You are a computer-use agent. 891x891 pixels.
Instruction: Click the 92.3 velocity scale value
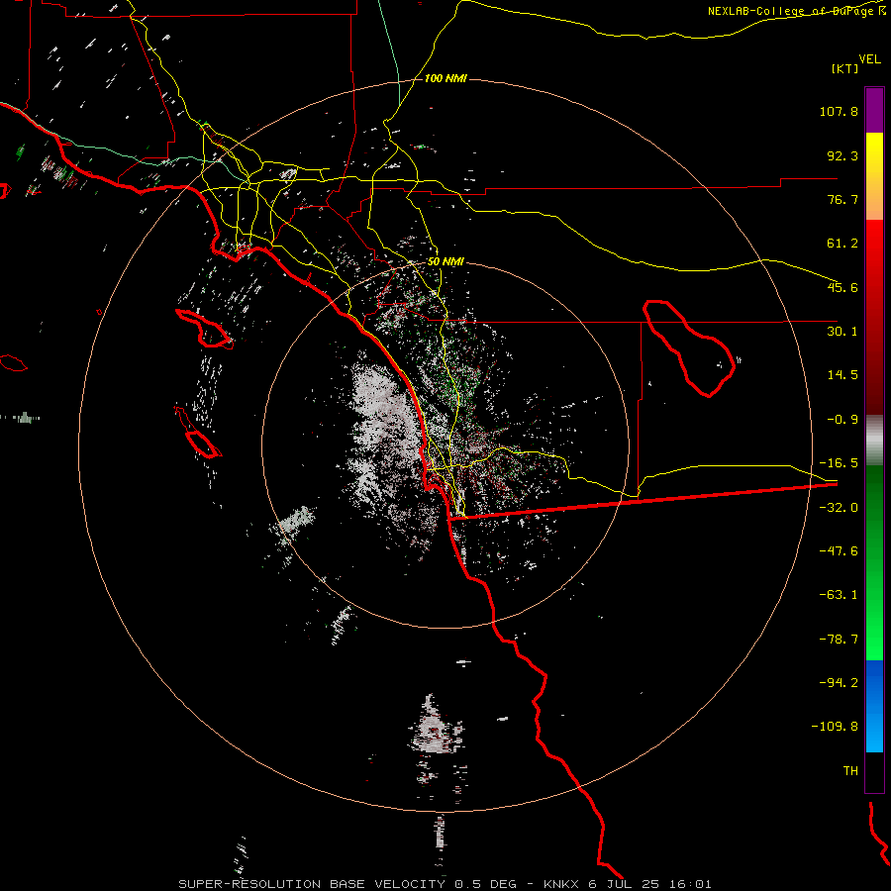(842, 155)
